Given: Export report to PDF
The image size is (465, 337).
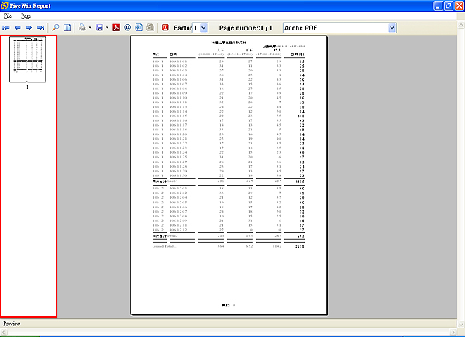Looking at the screenshot, I should click(116, 27).
